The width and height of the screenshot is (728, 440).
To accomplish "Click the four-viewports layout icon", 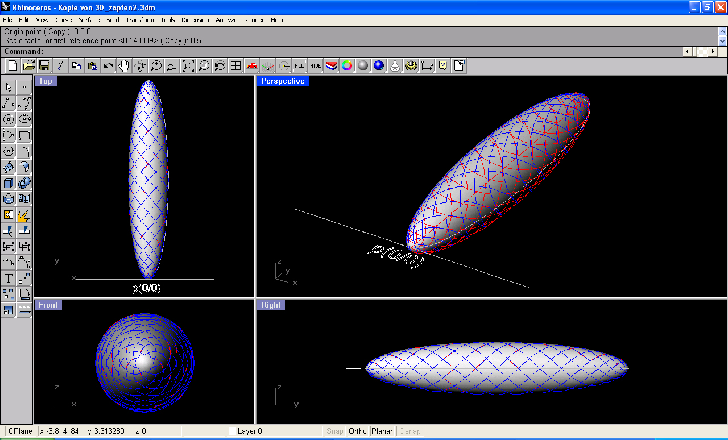I will (x=235, y=66).
